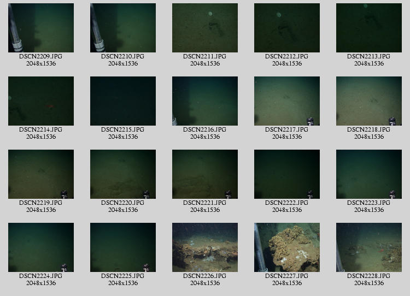Click the DSCN2227.JPG coral rock thumbnail
This screenshot has width=410, height=296.
(287, 247)
